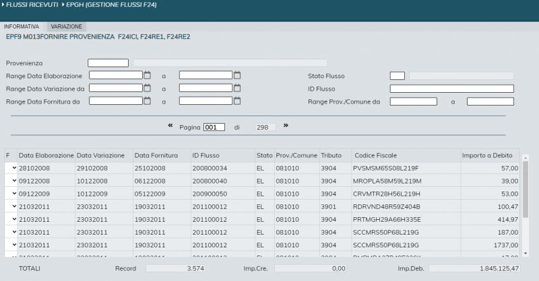
Task: Go to next page with » arrow
Action: point(286,126)
